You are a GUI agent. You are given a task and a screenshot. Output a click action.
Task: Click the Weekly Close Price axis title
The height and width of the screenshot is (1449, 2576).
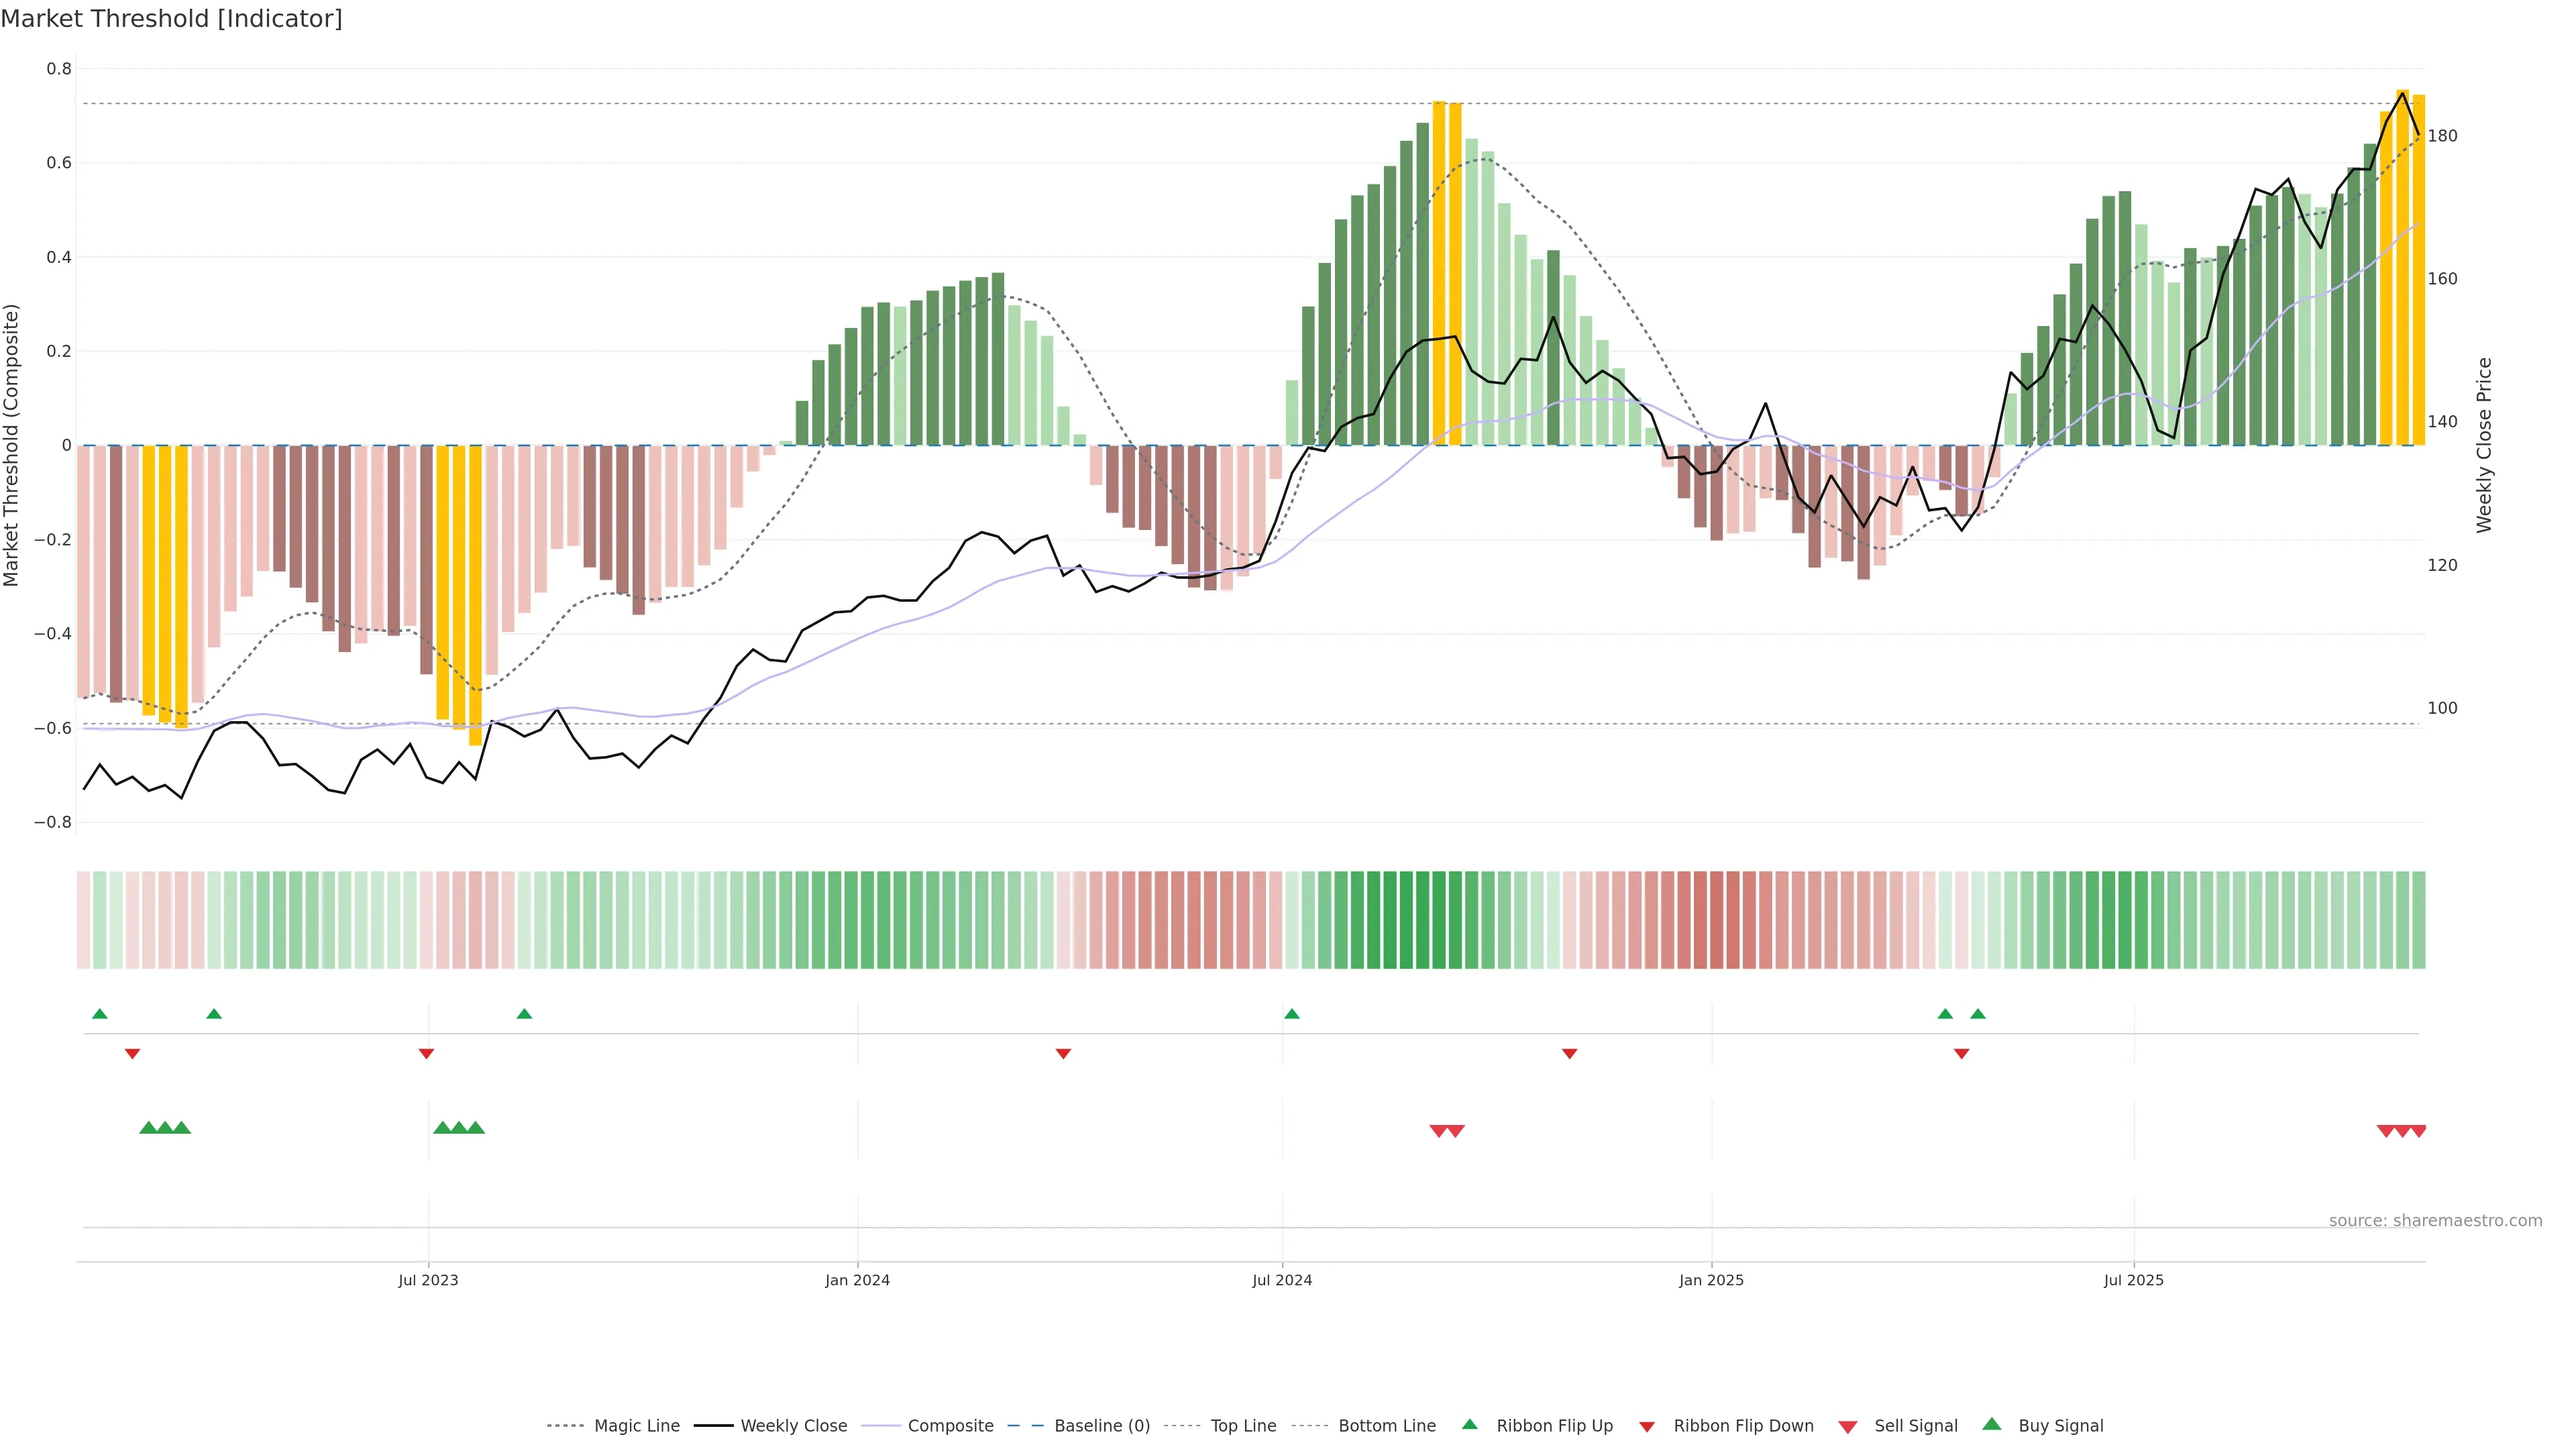click(2484, 445)
